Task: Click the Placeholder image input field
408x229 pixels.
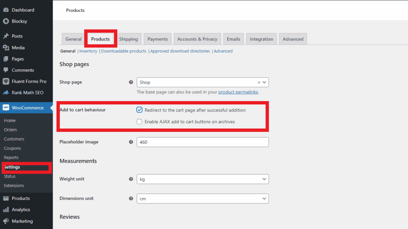Action: point(203,142)
